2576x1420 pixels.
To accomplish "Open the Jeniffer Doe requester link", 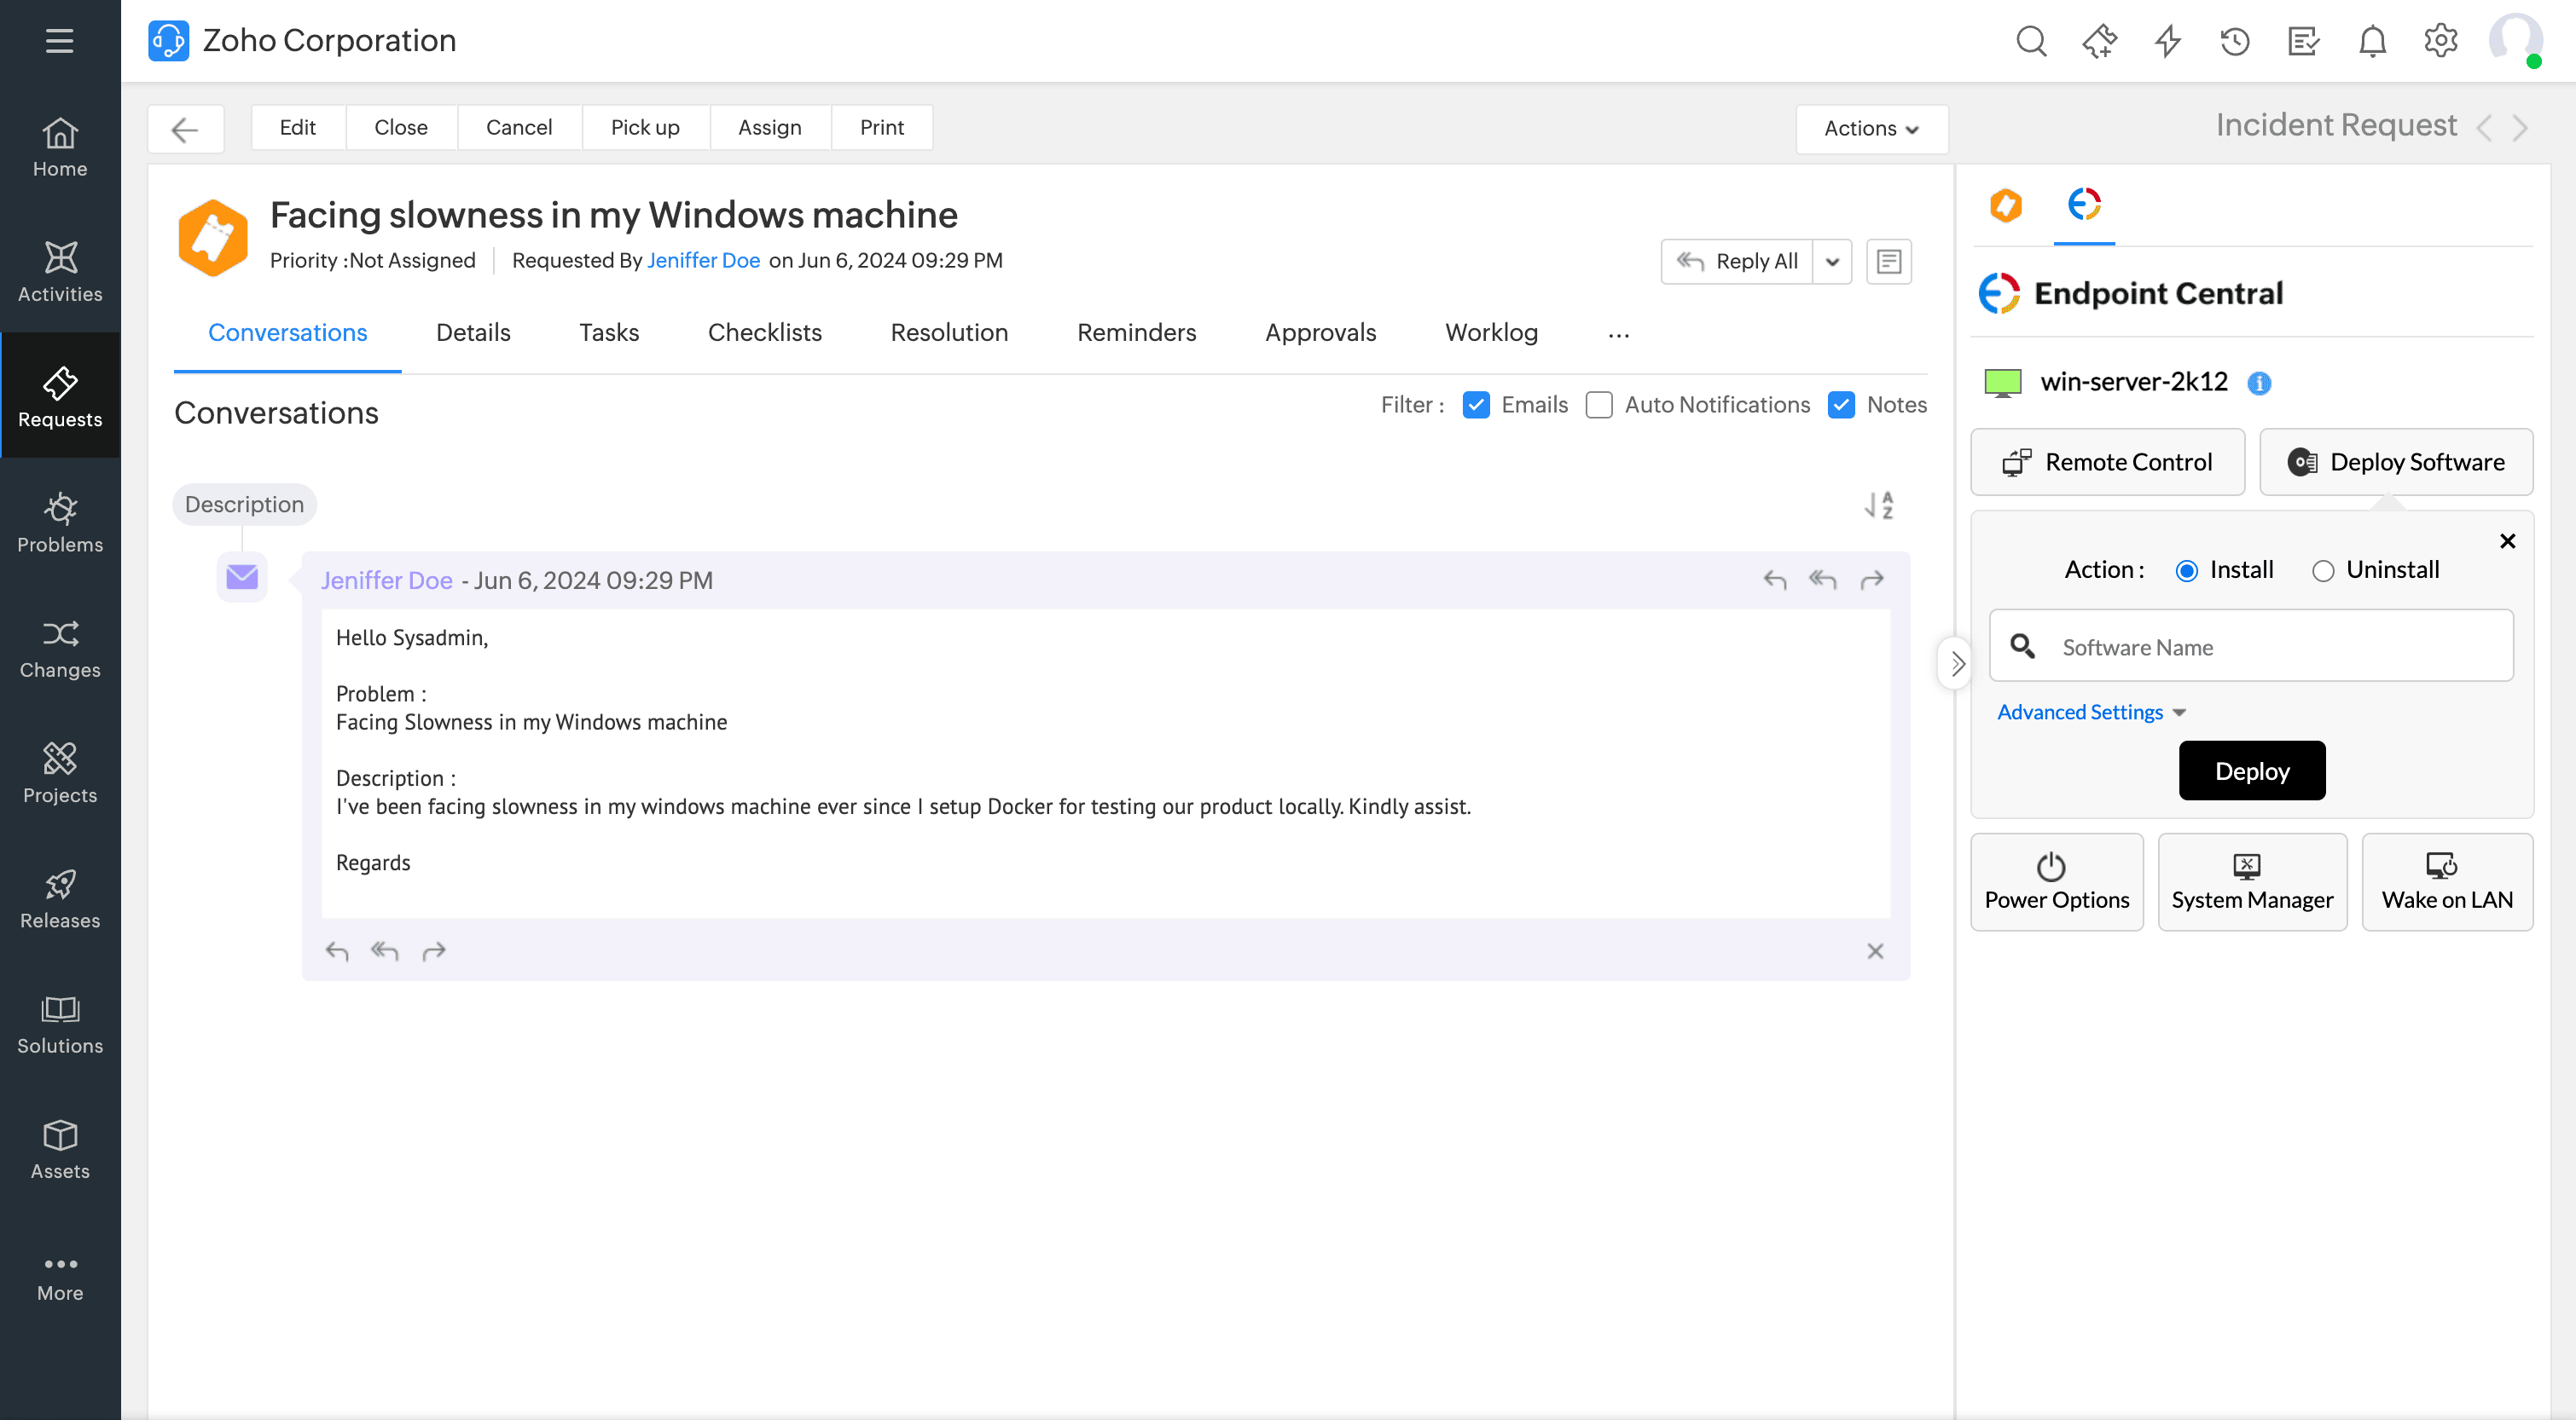I will point(703,260).
